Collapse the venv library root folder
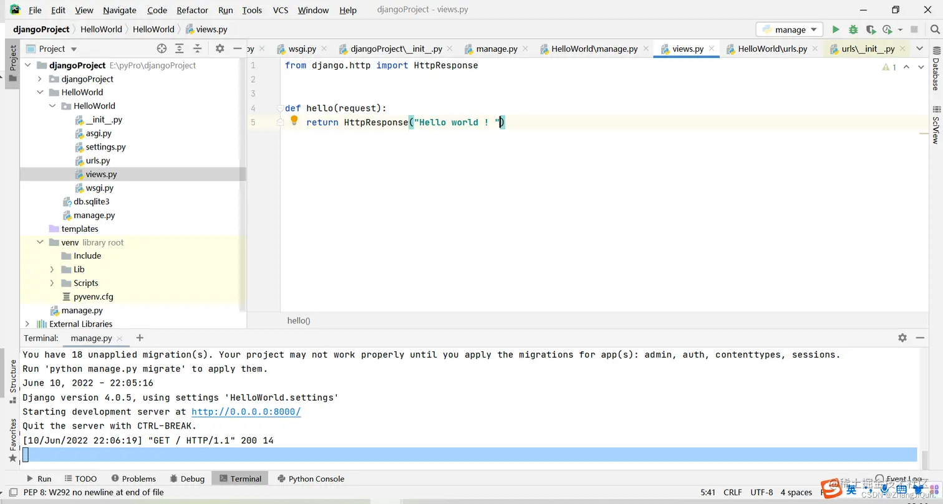943x504 pixels. point(40,242)
